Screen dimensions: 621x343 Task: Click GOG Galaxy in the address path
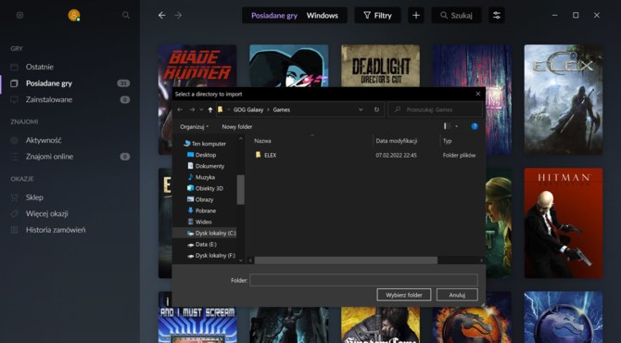coord(247,109)
